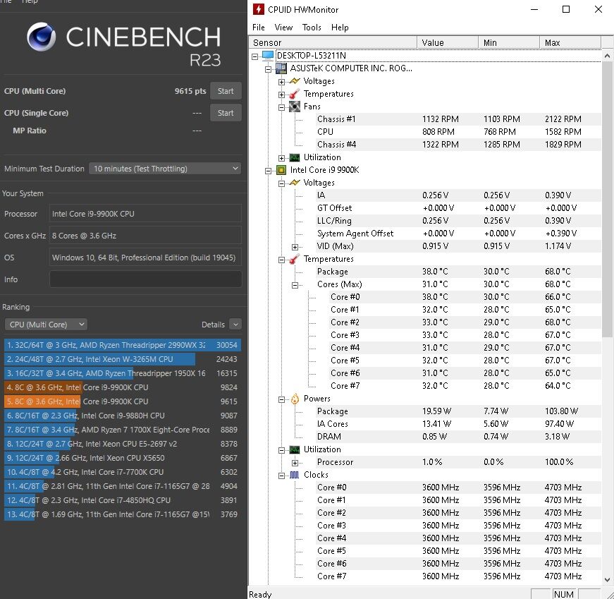Screen dimensions: 614x599
Task: Click the HWMonitor vertical scrollbar thumb
Action: click(607, 200)
